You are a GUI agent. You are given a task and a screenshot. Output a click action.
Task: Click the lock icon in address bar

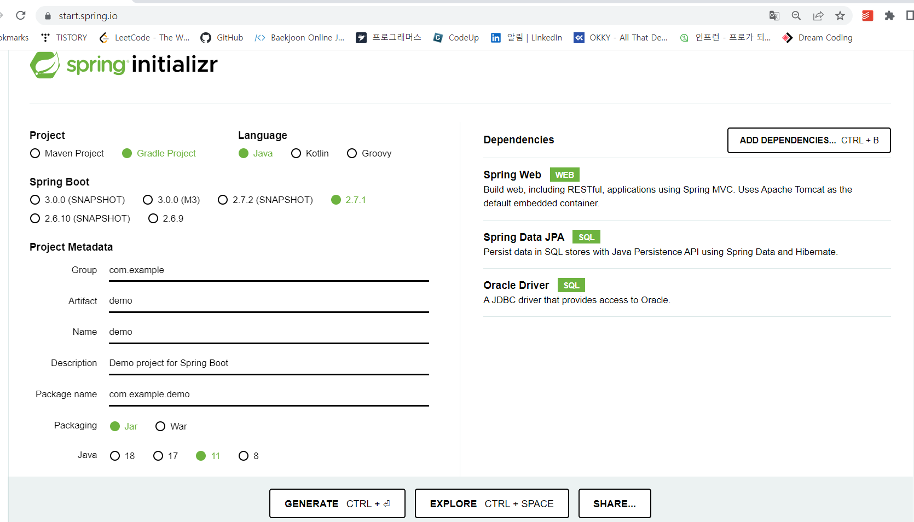pyautogui.click(x=48, y=16)
